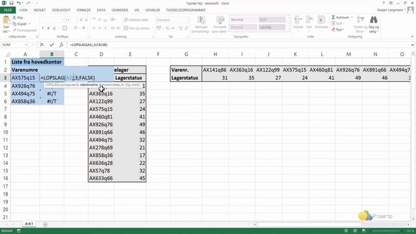
Task: Click the percent style icon
Action: pyautogui.click(x=167, y=28)
